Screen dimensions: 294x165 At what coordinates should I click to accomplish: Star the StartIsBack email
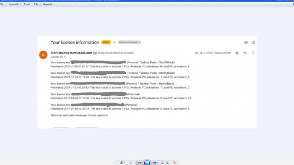(237, 53)
